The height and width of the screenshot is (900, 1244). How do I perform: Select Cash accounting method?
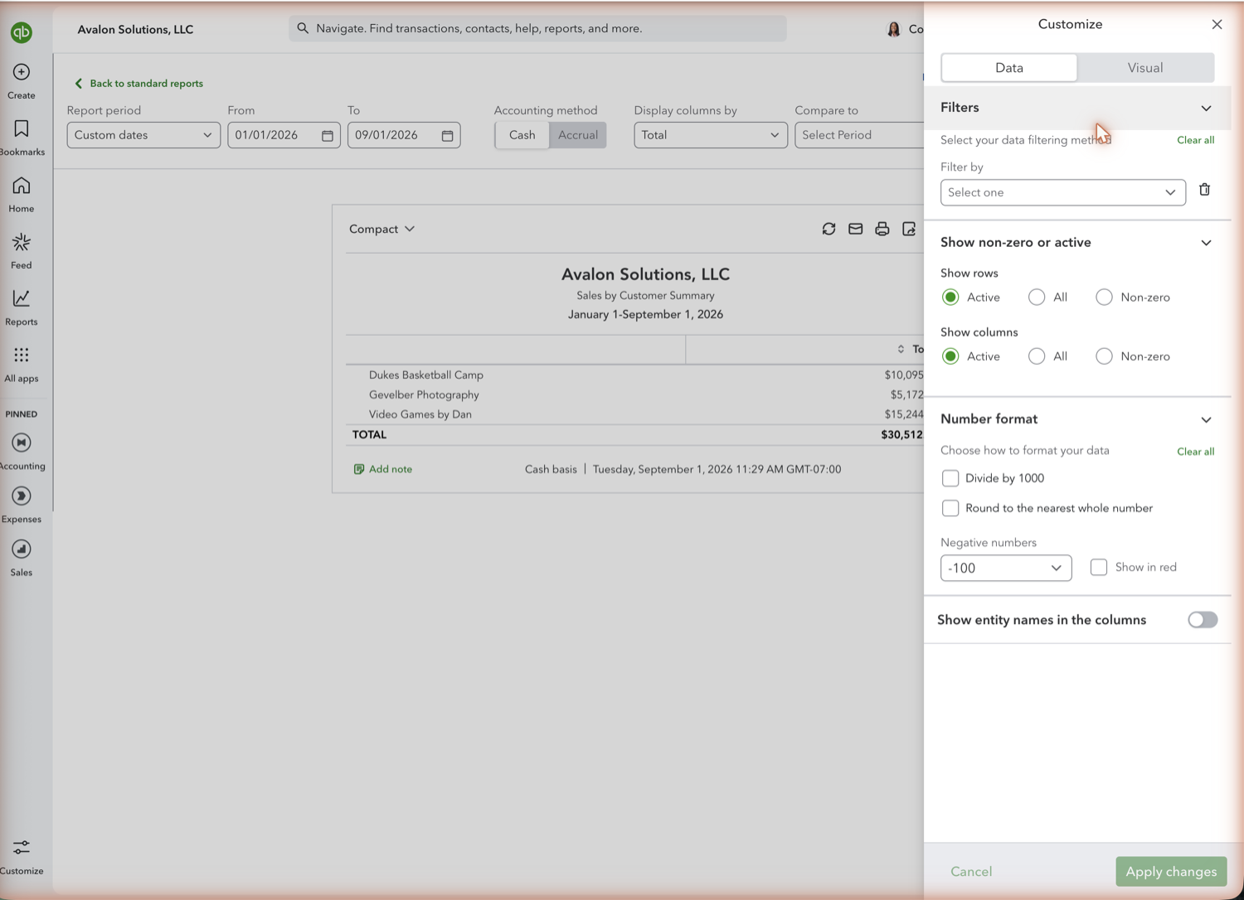point(522,135)
